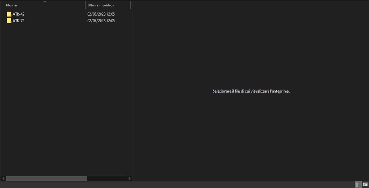Click the ATR-42 folder icon
369x188 pixels.
pyautogui.click(x=9, y=14)
